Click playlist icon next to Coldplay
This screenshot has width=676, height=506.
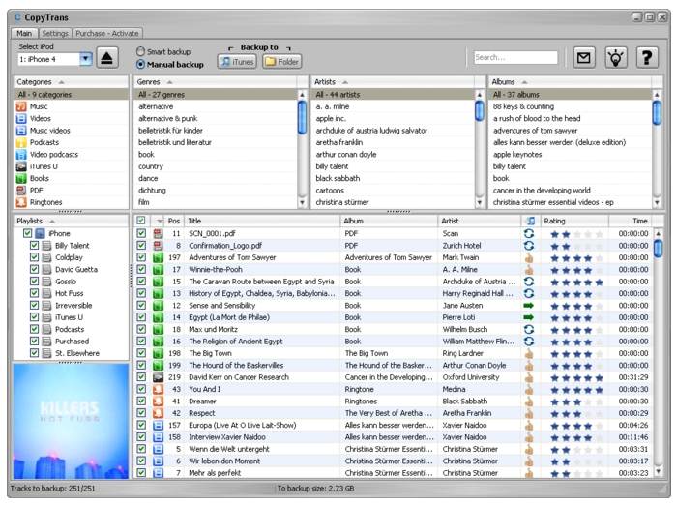click(46, 257)
